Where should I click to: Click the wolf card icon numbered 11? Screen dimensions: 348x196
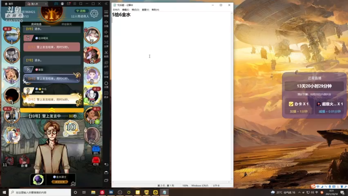[x=9, y=161]
